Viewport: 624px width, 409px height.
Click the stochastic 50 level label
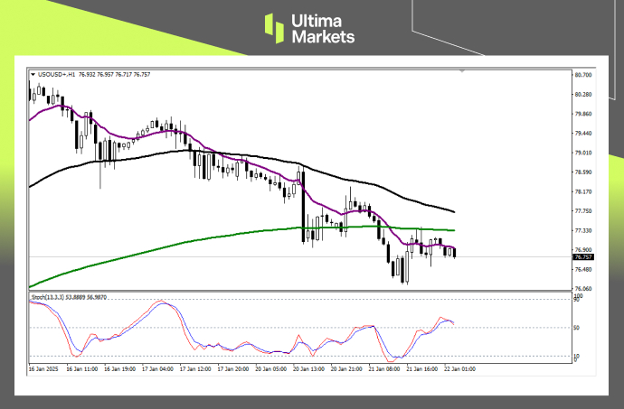(577, 328)
